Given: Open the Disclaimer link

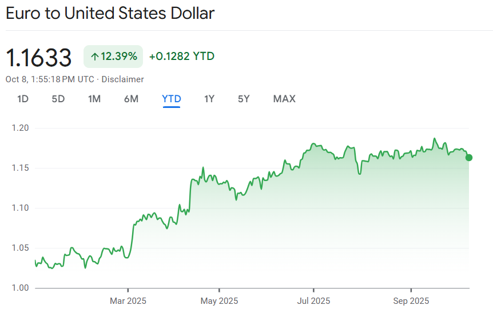Looking at the screenshot, I should (123, 79).
